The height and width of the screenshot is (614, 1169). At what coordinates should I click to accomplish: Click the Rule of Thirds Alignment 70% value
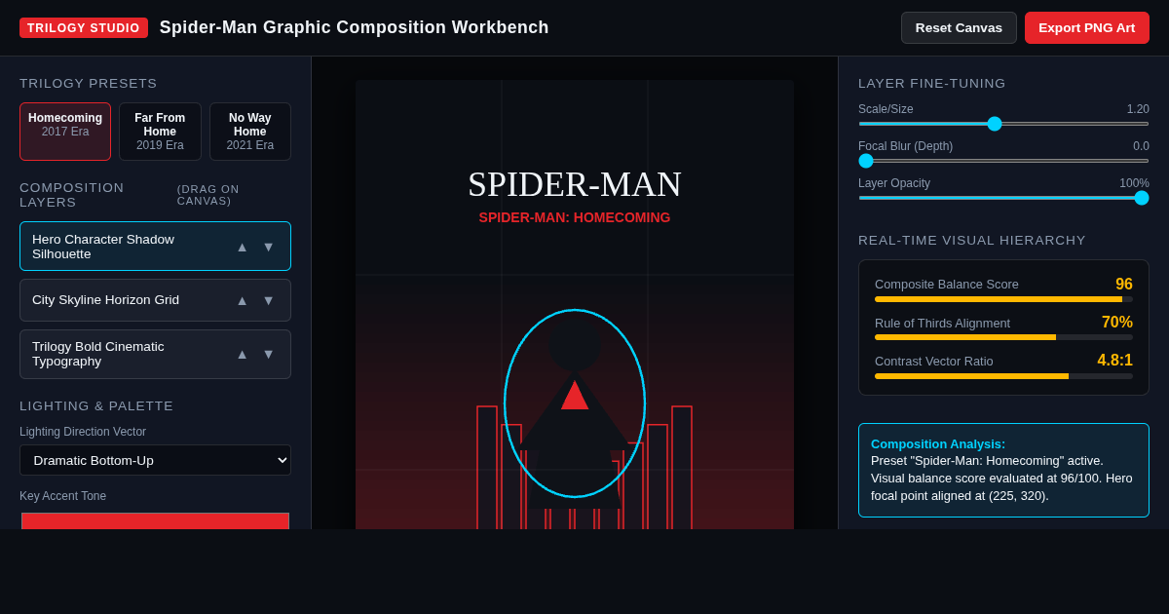pos(1117,323)
